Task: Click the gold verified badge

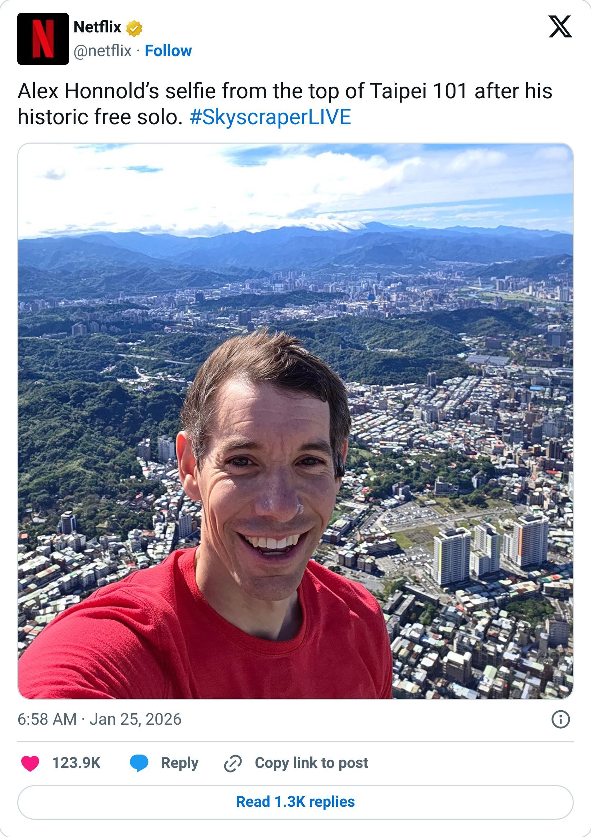Action: point(134,28)
